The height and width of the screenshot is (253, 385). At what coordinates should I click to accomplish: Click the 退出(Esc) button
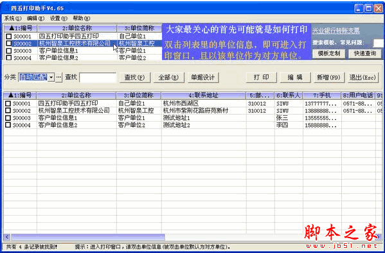(363, 78)
